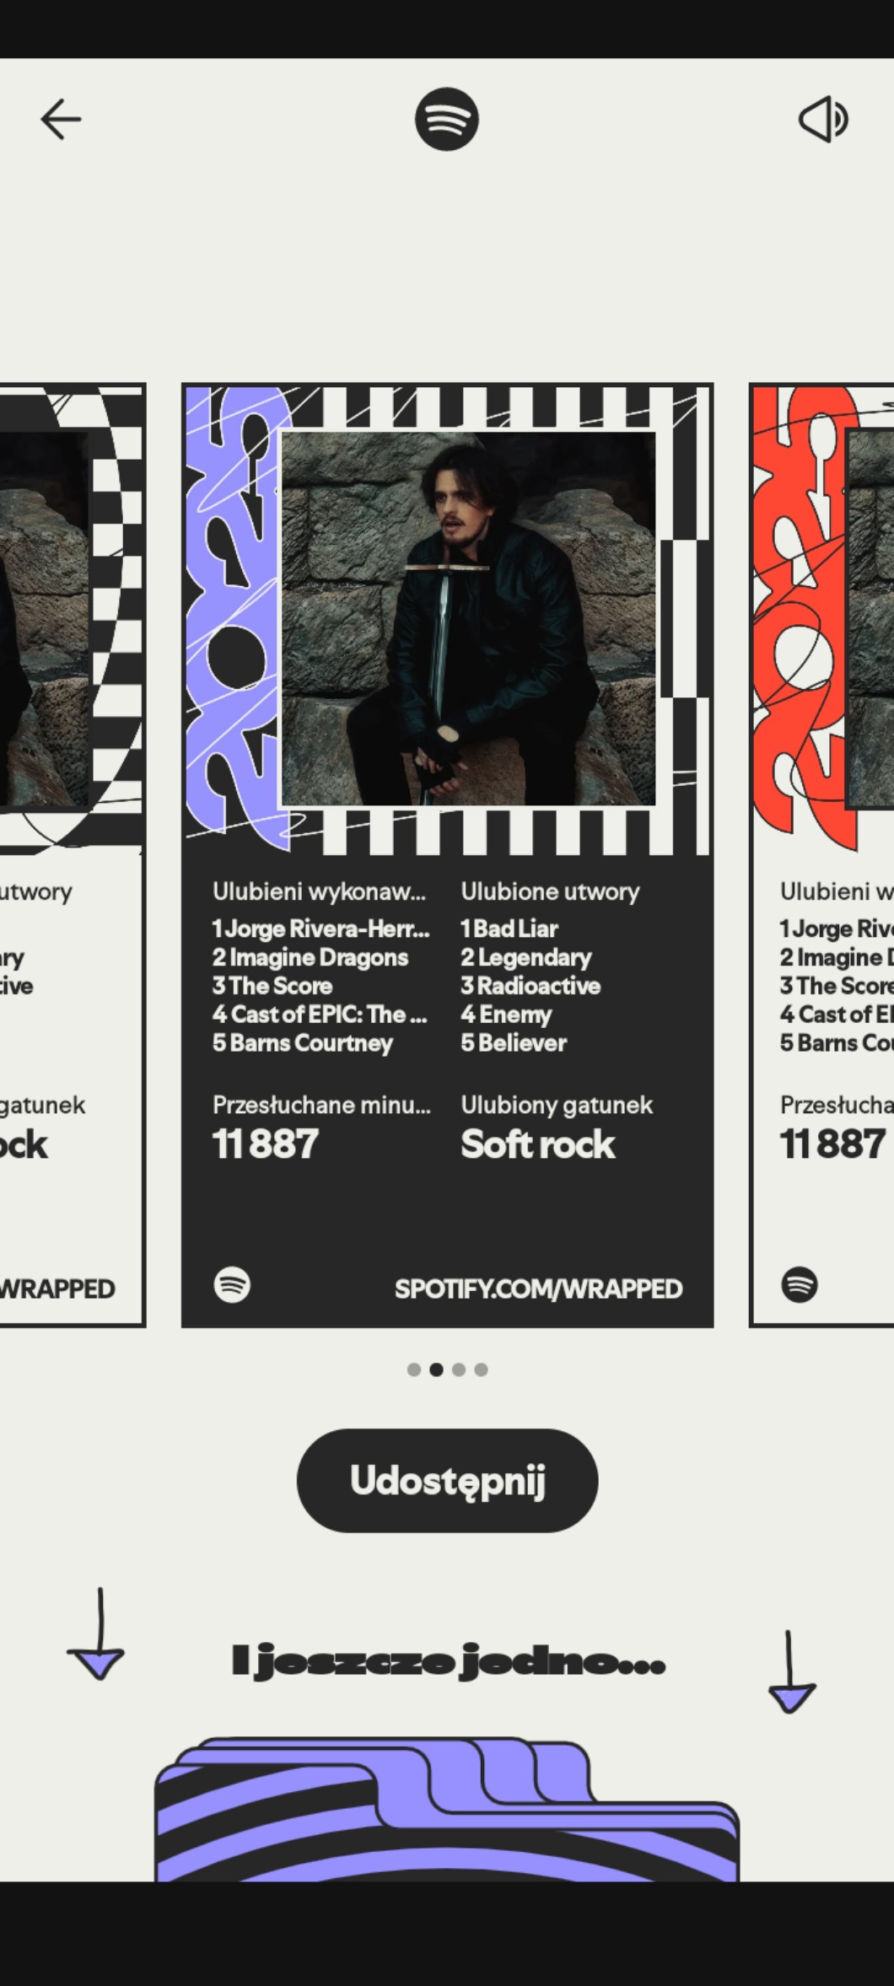Image resolution: width=894 pixels, height=1986 pixels.
Task: Tap the back arrow icon
Action: coord(61,119)
